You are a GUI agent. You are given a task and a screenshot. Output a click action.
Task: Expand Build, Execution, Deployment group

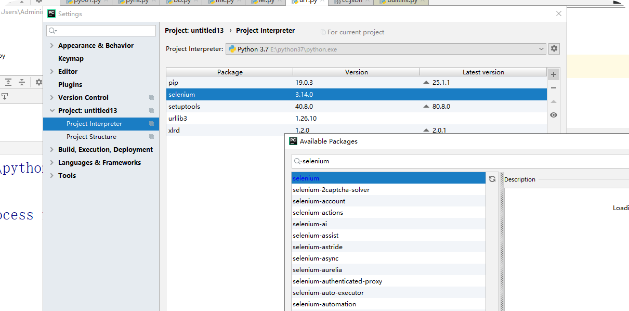point(51,150)
